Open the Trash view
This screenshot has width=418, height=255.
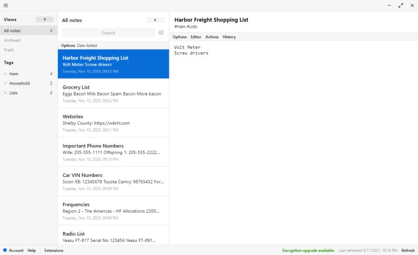(x=29, y=50)
